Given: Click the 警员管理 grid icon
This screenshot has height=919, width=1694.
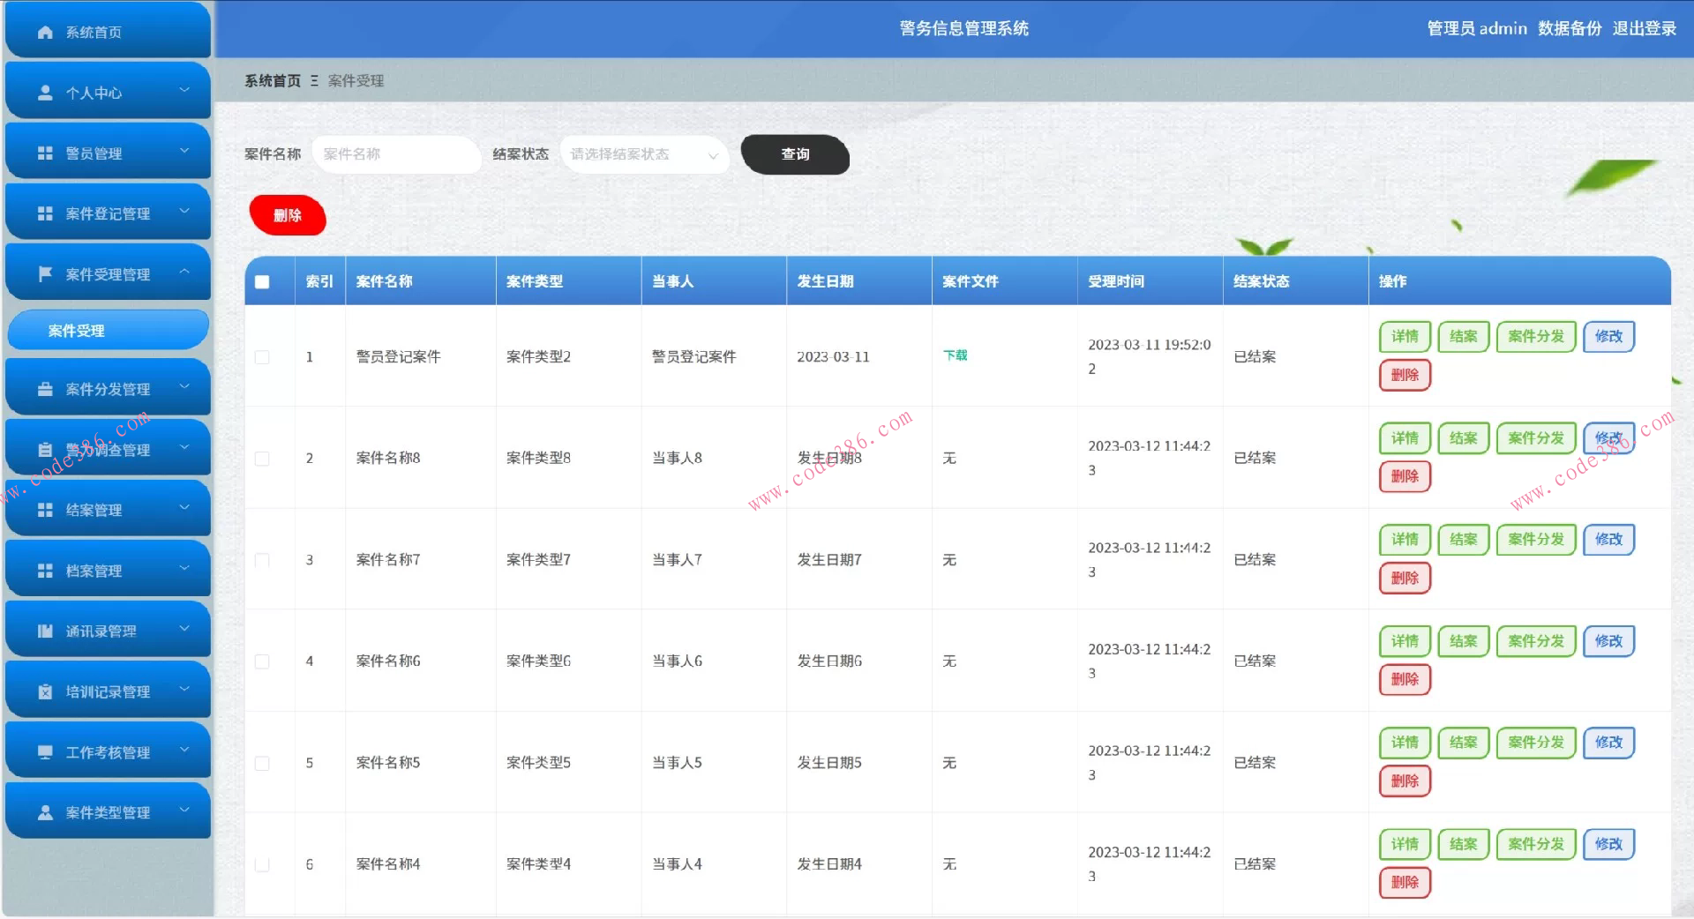Looking at the screenshot, I should [45, 152].
